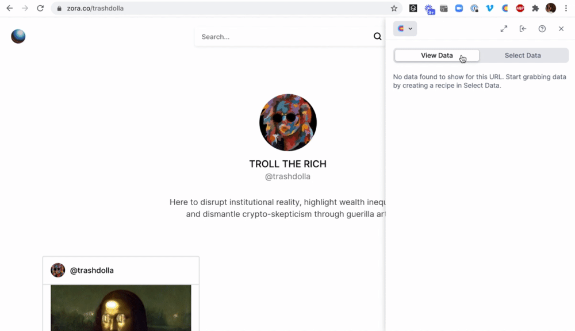Open the Mona Lisa artwork thumbnail

coord(121,308)
